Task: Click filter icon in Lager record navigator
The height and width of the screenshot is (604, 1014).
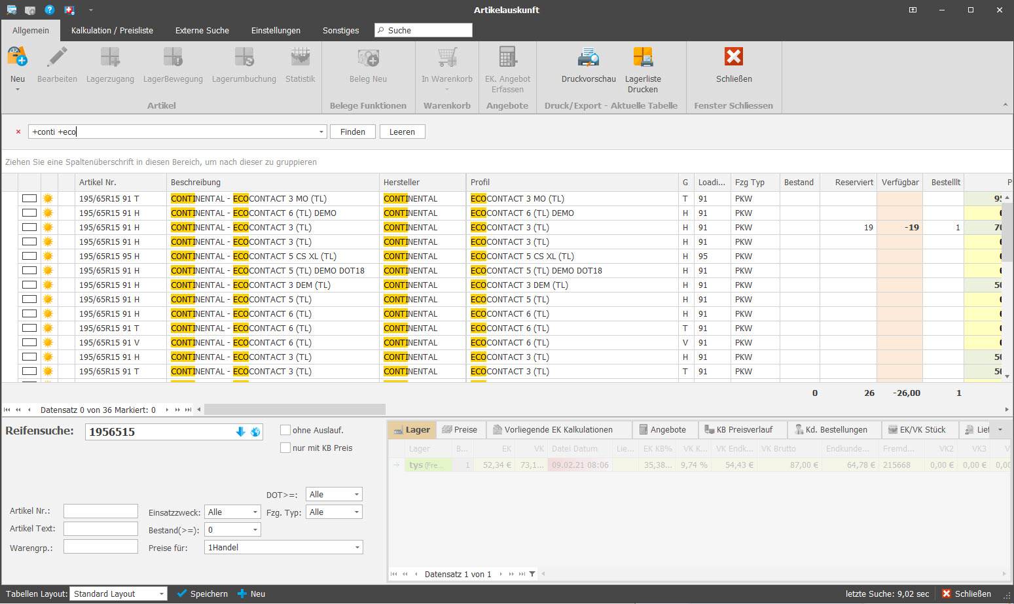Action: tap(532, 574)
